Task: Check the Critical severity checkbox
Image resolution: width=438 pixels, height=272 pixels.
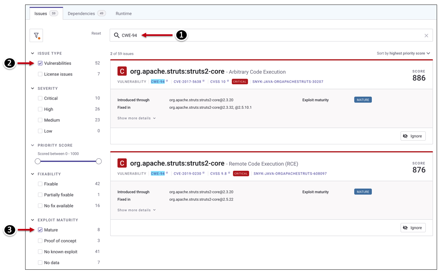Action: tap(40, 98)
